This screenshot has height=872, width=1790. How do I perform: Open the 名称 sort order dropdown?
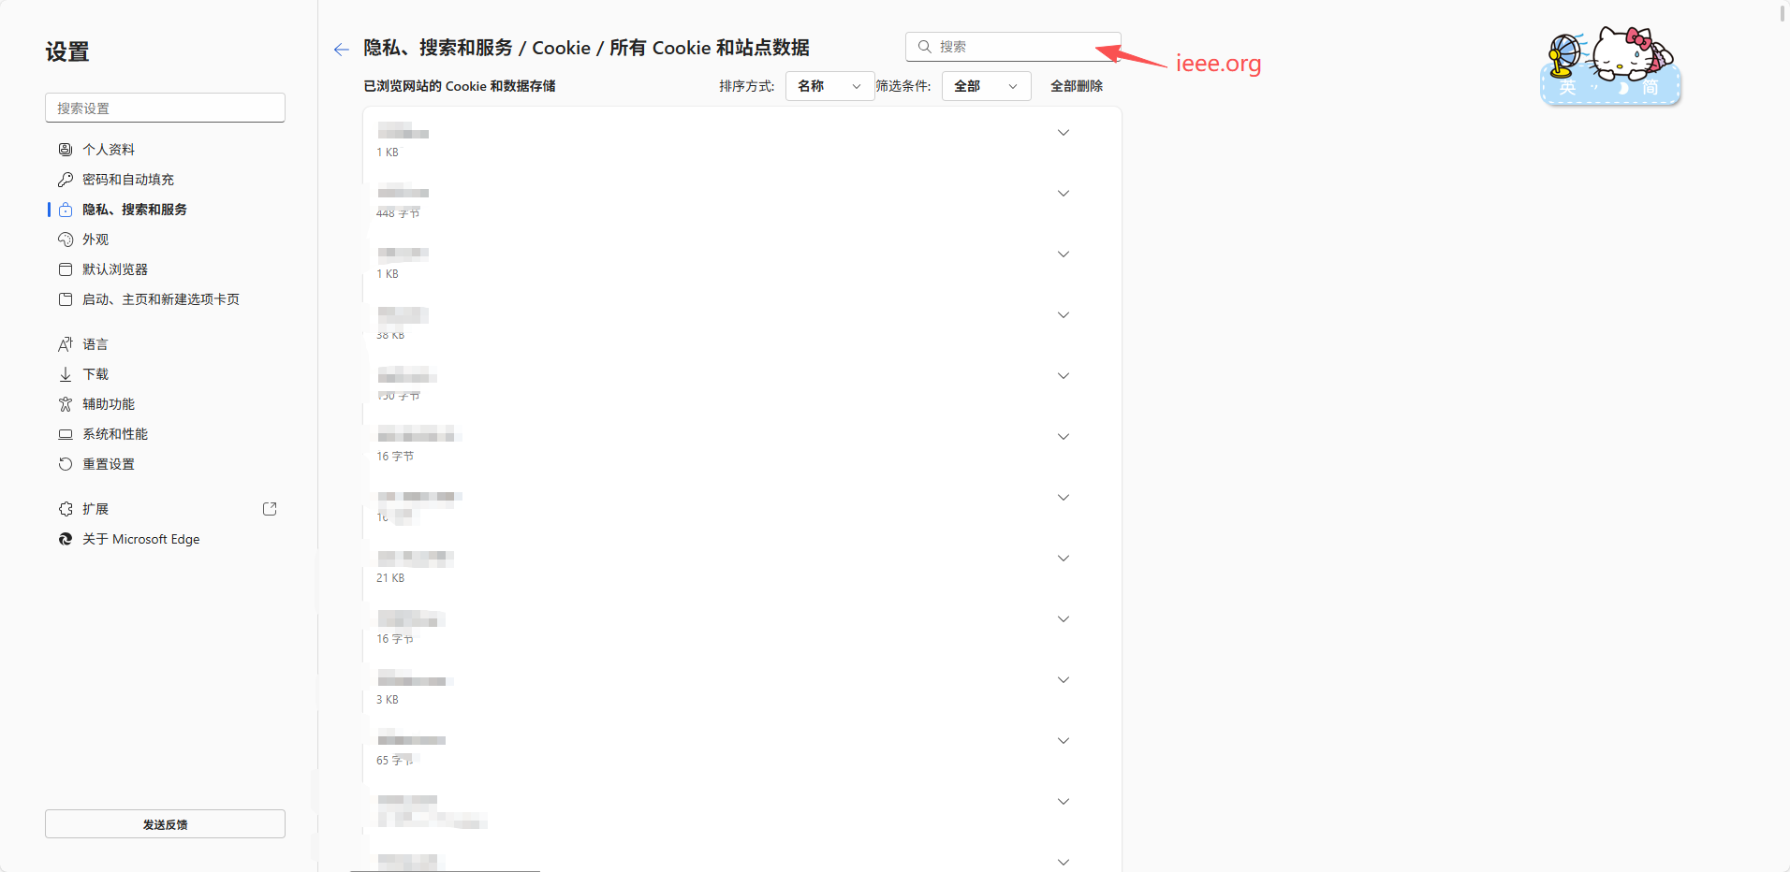pos(829,85)
